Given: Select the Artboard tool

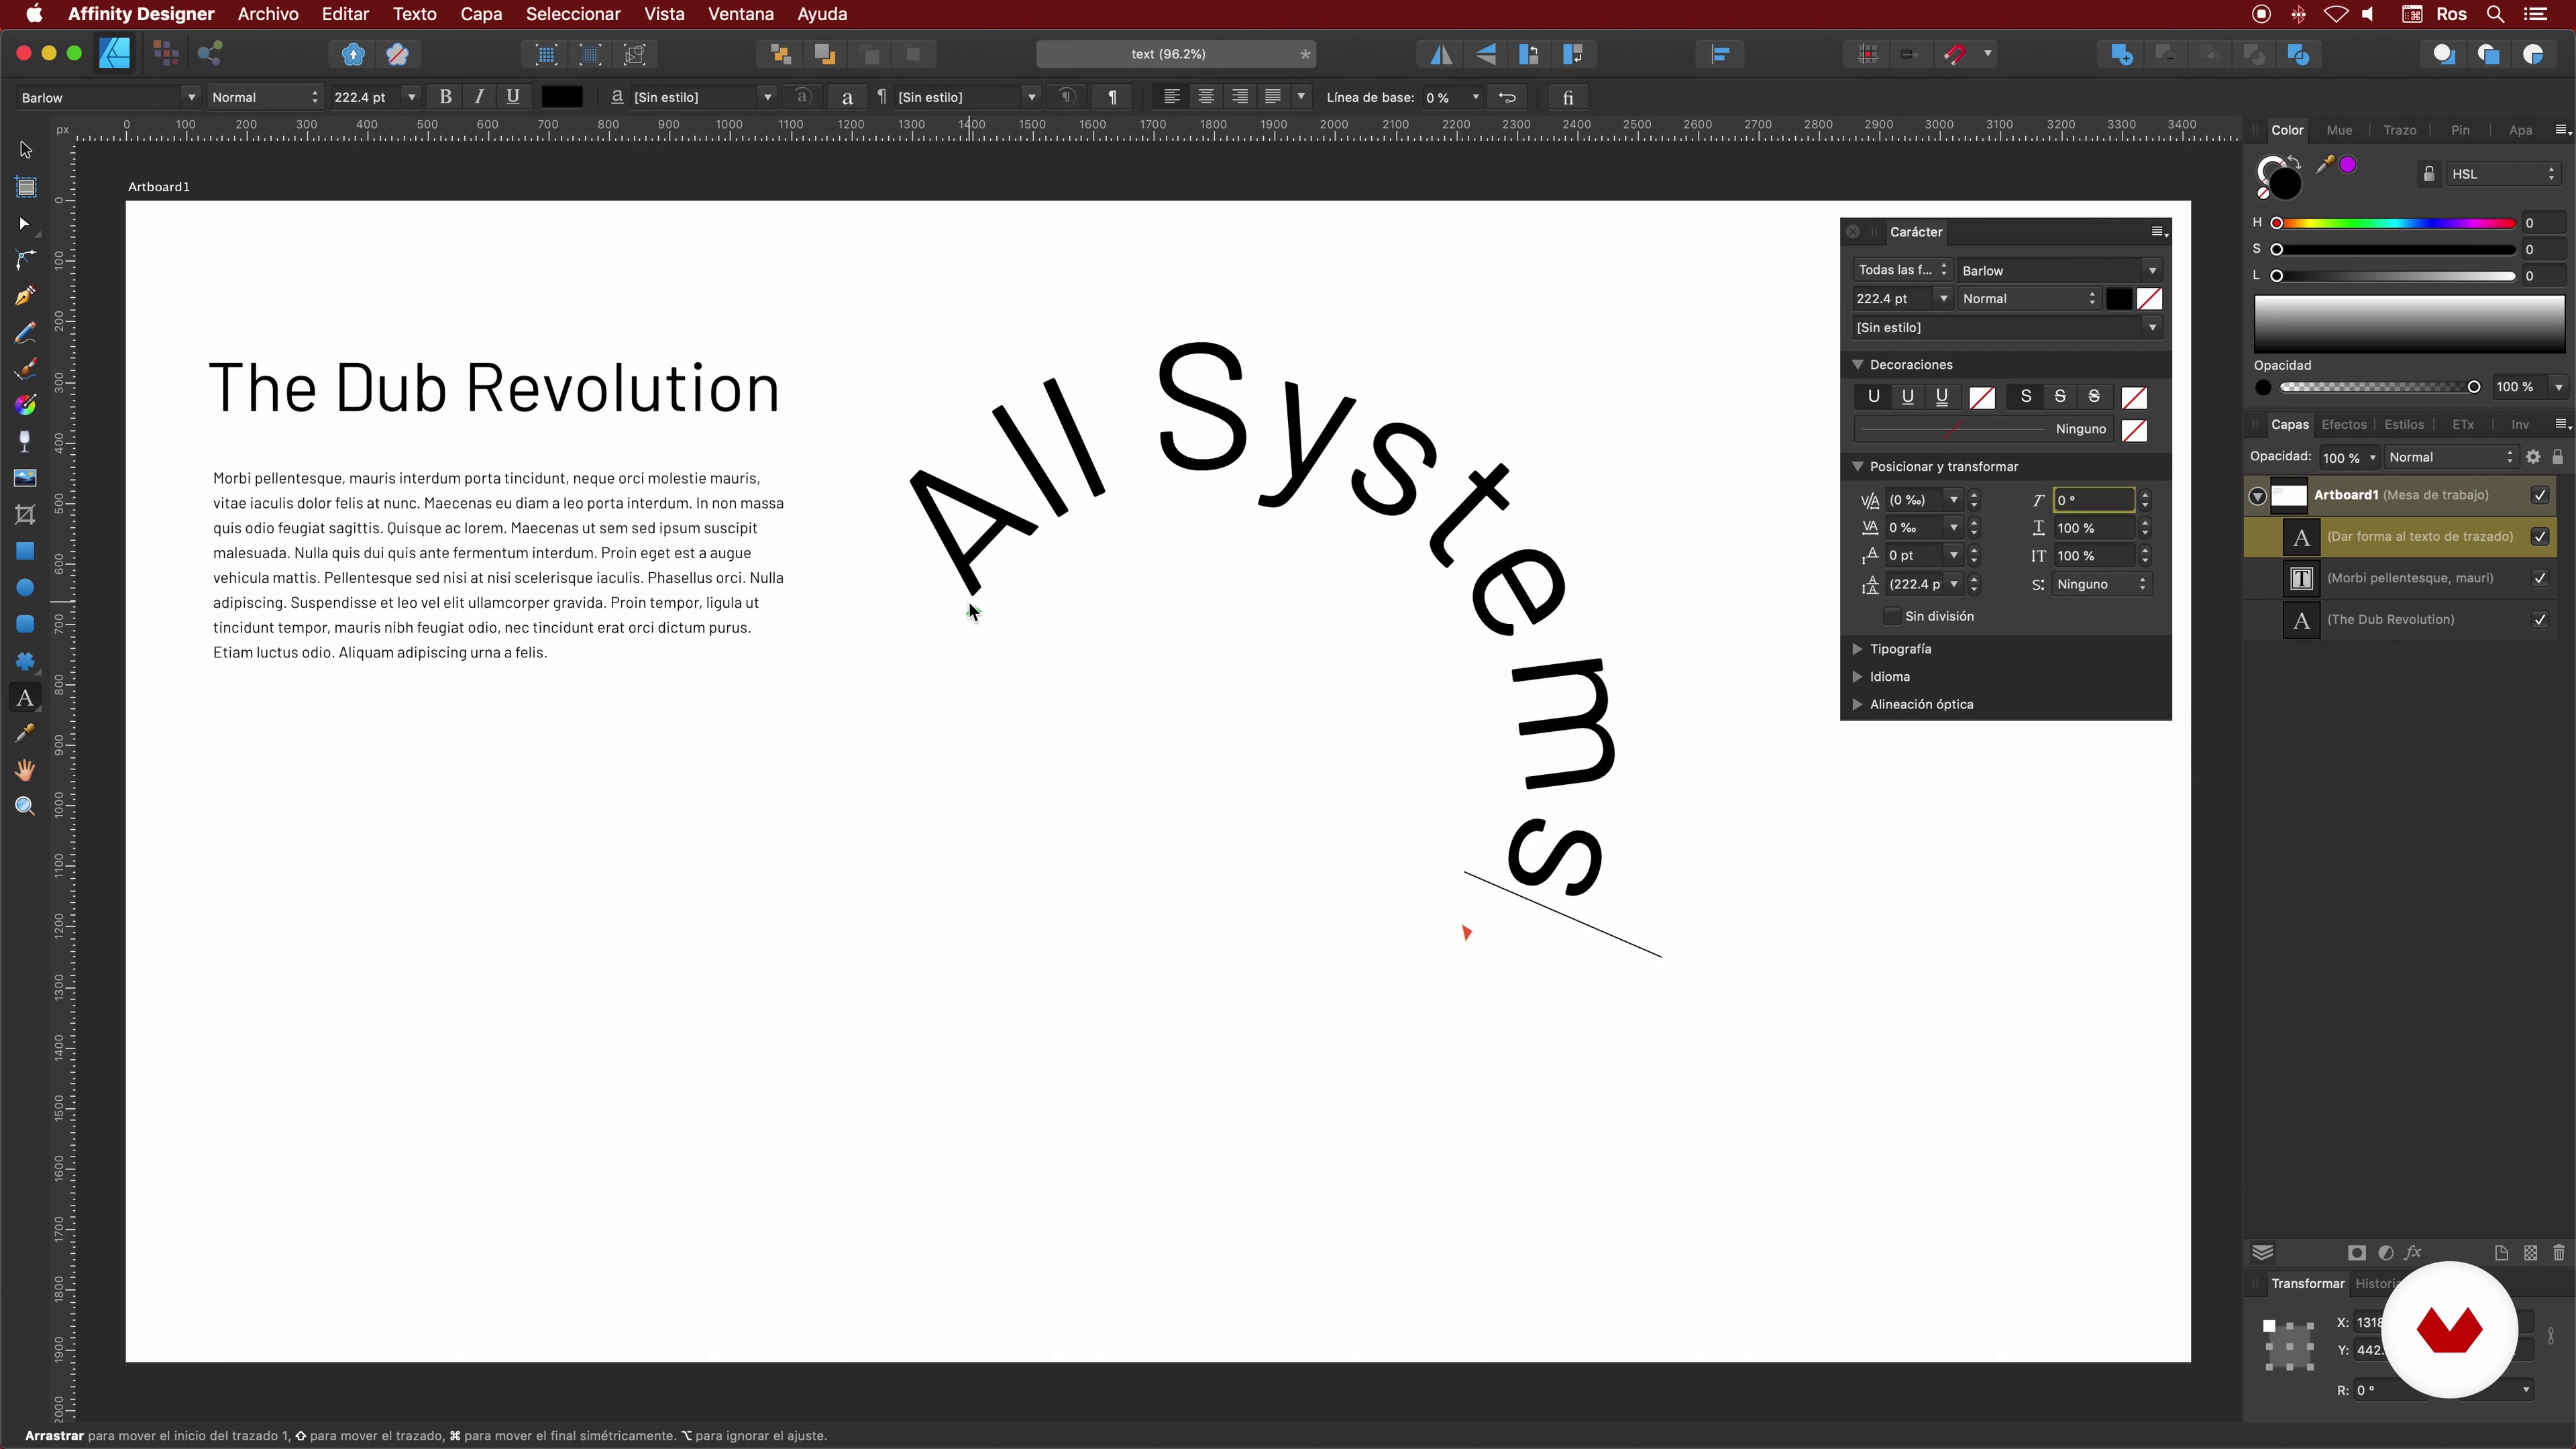Looking at the screenshot, I should point(25,187).
